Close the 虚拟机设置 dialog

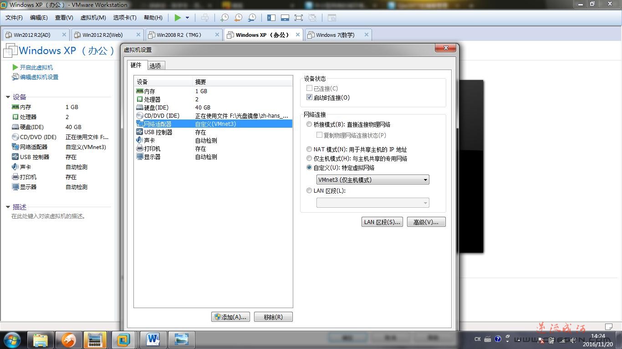pos(446,48)
